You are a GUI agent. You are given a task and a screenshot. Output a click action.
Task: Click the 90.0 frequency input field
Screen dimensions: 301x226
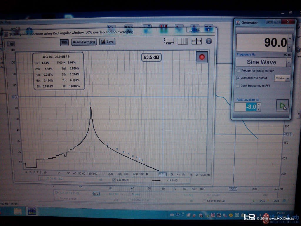pyautogui.click(x=262, y=43)
